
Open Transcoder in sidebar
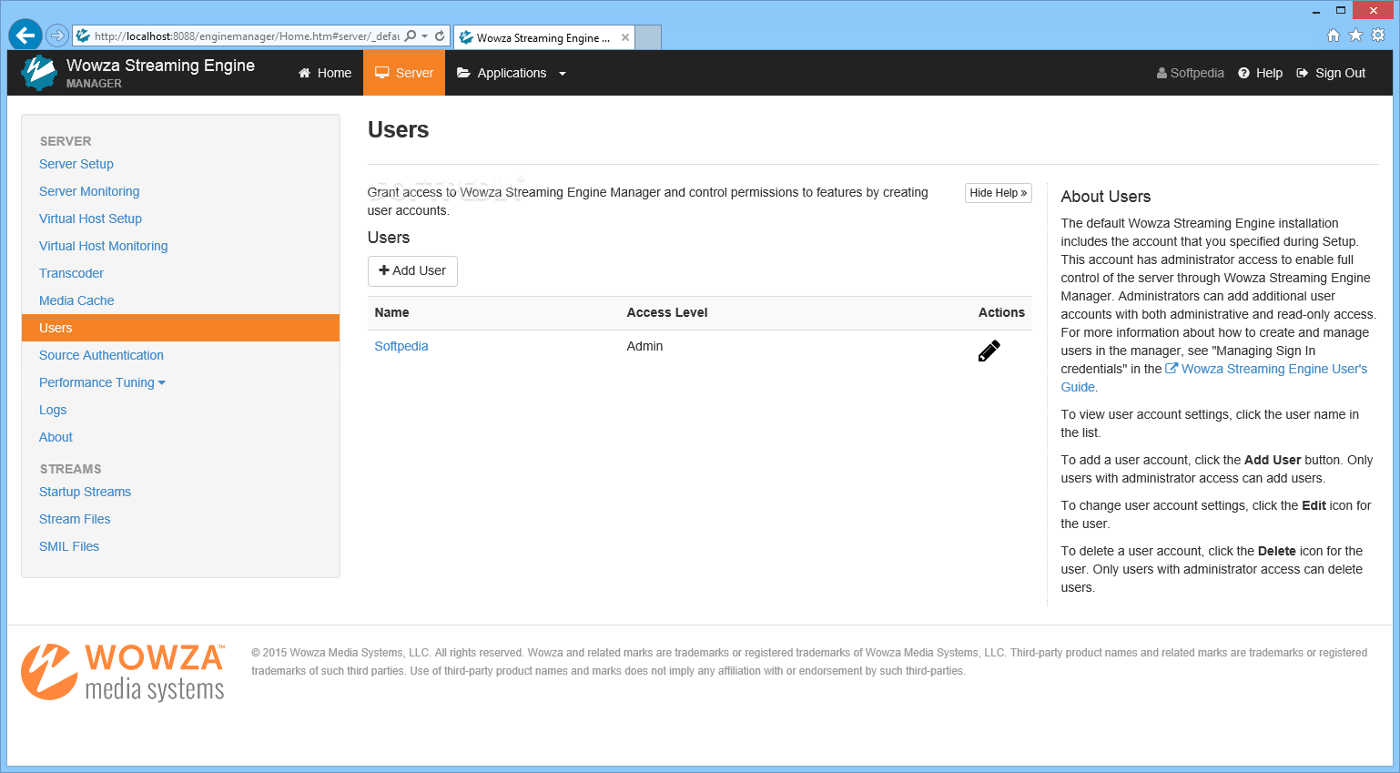71,273
